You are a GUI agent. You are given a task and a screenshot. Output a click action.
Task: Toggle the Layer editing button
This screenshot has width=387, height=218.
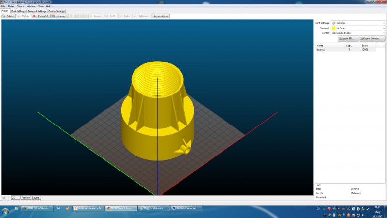point(161,16)
